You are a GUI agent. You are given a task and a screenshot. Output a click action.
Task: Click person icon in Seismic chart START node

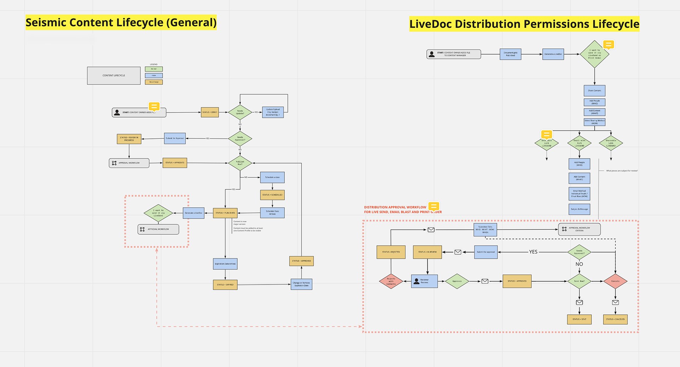117,113
